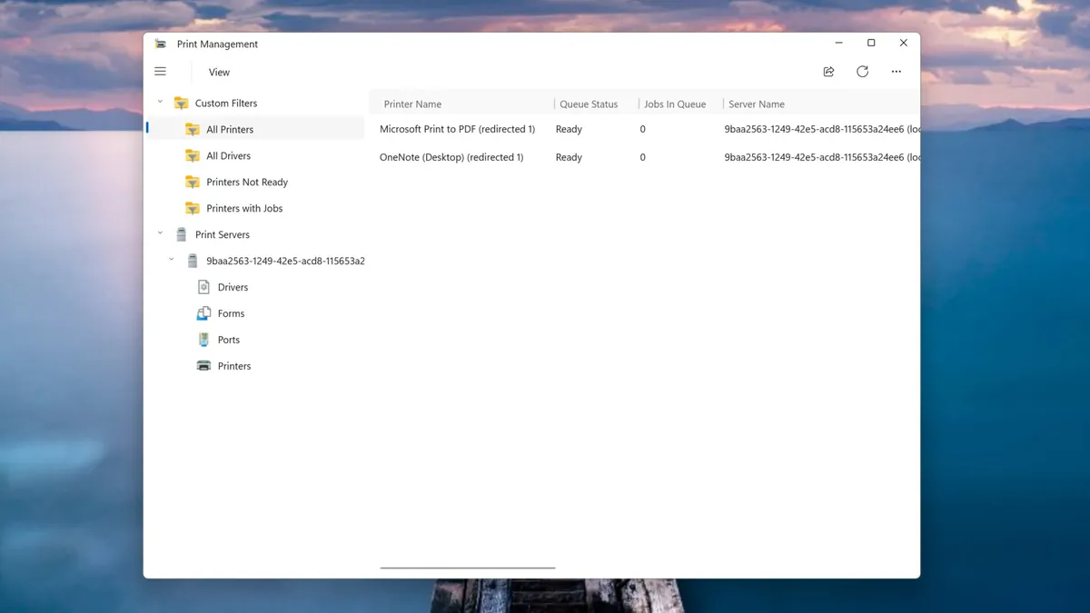Click the Printers with Jobs filter icon
The height and width of the screenshot is (613, 1090).
[x=193, y=209]
